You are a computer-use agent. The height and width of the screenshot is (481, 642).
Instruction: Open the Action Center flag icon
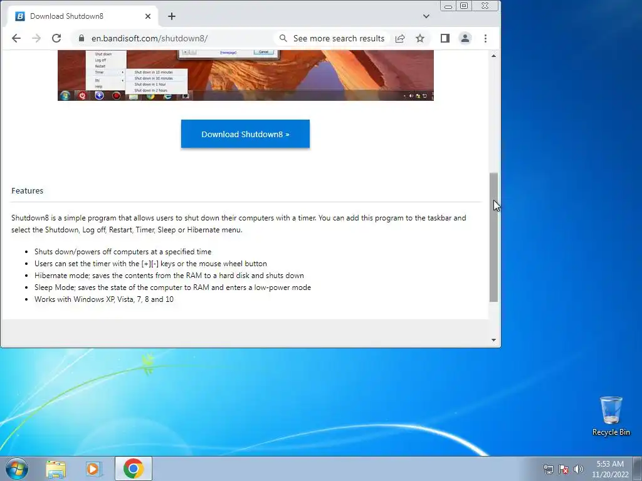point(564,469)
